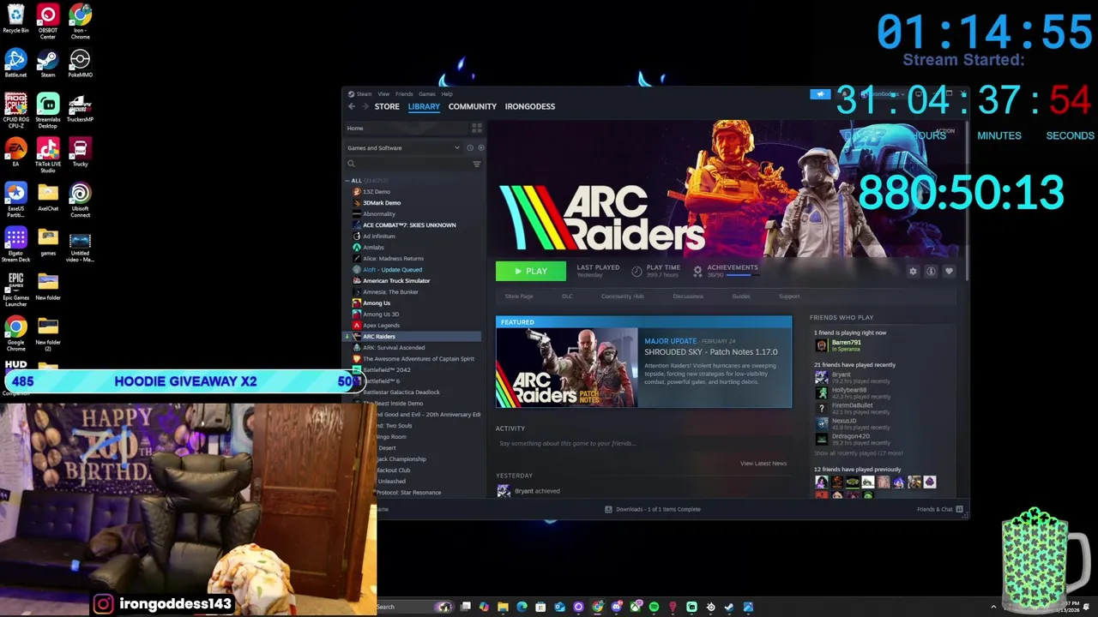Select Aimlabs in the library list

[372, 248]
